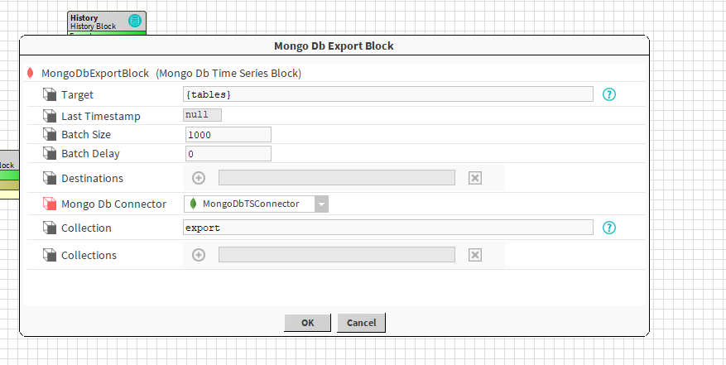Click the Destinations value field
The image size is (726, 365).
tap(336, 178)
